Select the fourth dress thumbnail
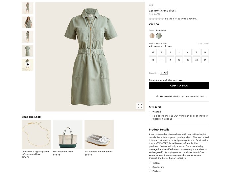This screenshot has width=232, height=172. [x=28, y=51]
